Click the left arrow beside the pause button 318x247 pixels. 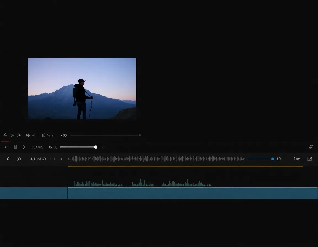click(7, 147)
